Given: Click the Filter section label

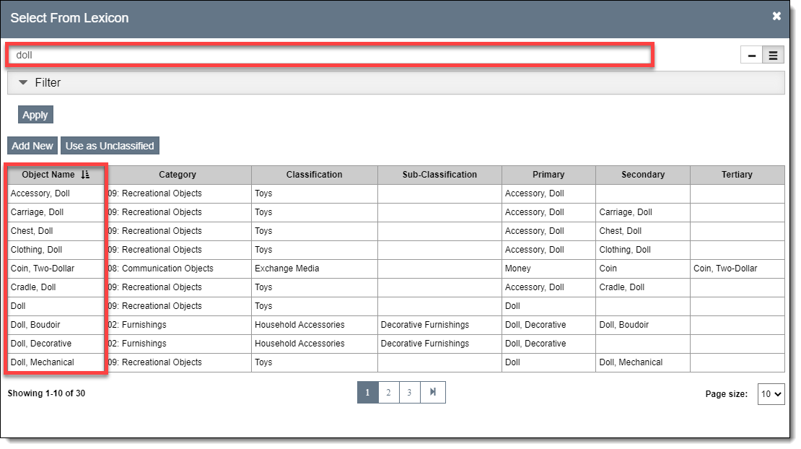Looking at the screenshot, I should coord(48,83).
